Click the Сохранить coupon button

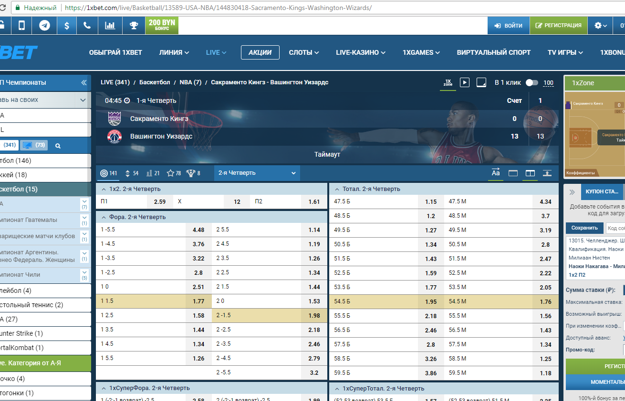pyautogui.click(x=584, y=228)
